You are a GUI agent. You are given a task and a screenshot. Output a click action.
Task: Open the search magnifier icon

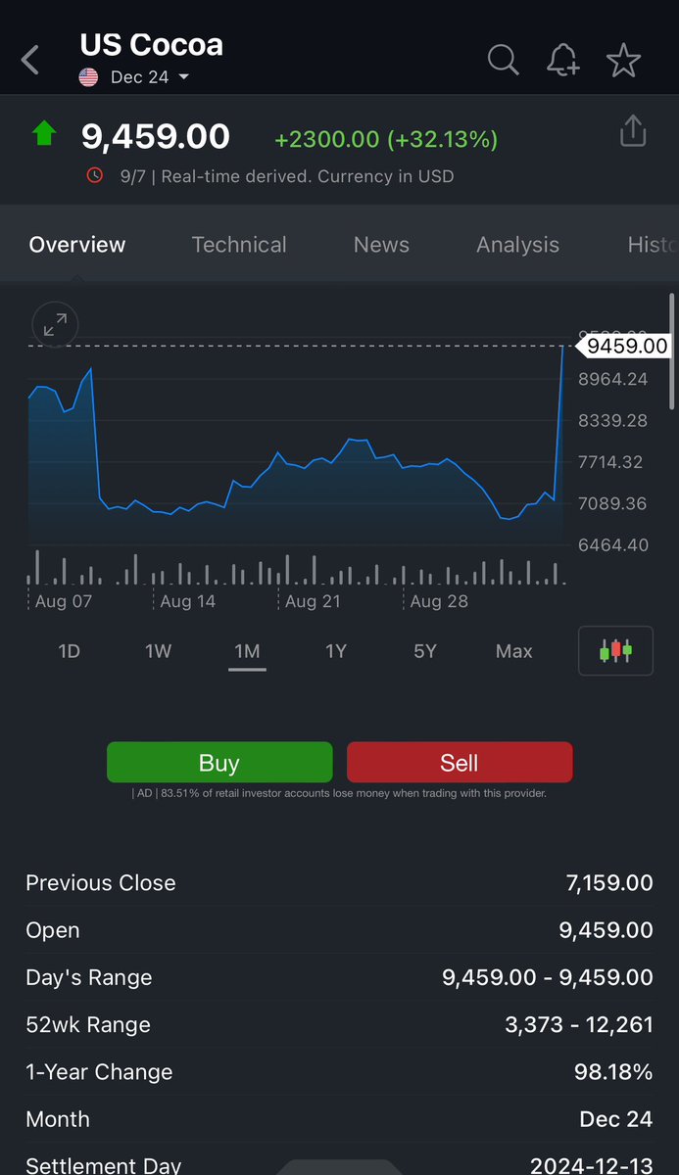tap(503, 60)
